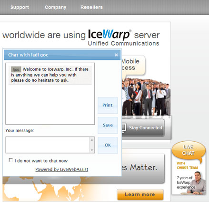
Task: Click the lgoc agent tag in chat
Action: (x=16, y=69)
